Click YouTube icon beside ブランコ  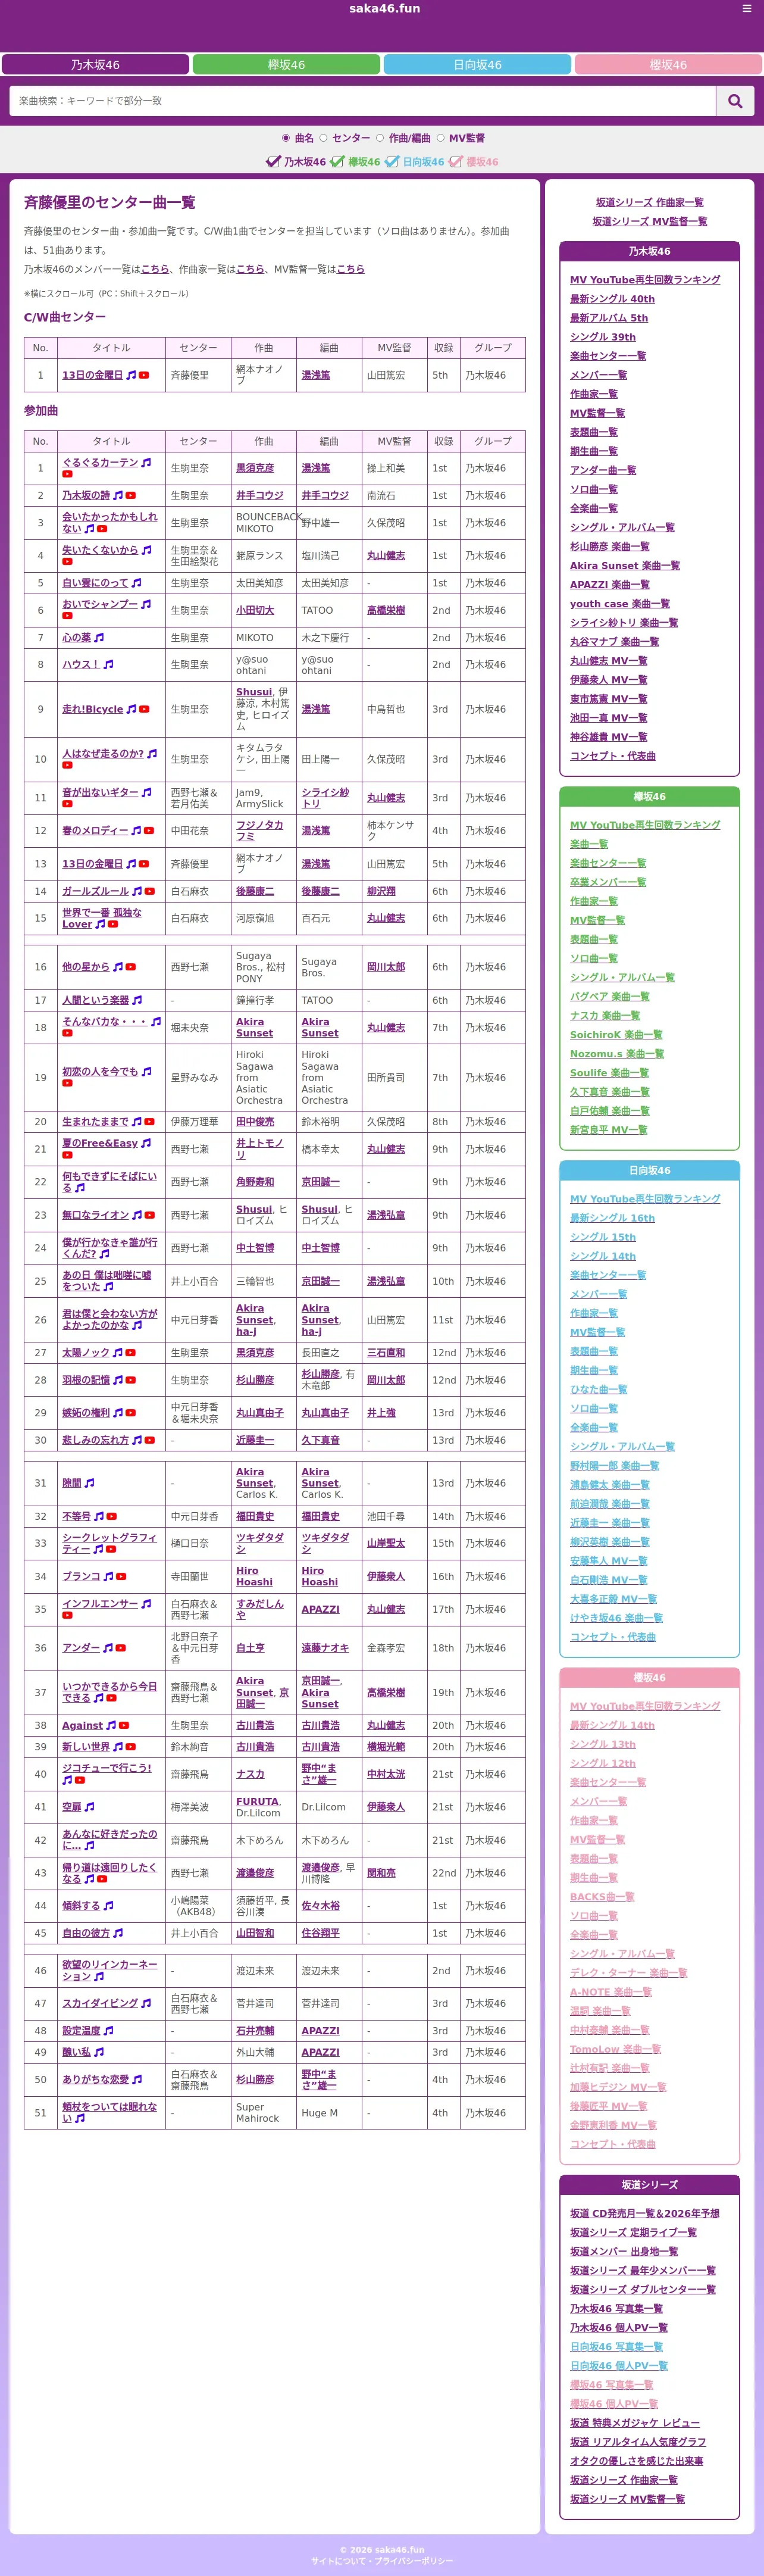click(x=121, y=1576)
